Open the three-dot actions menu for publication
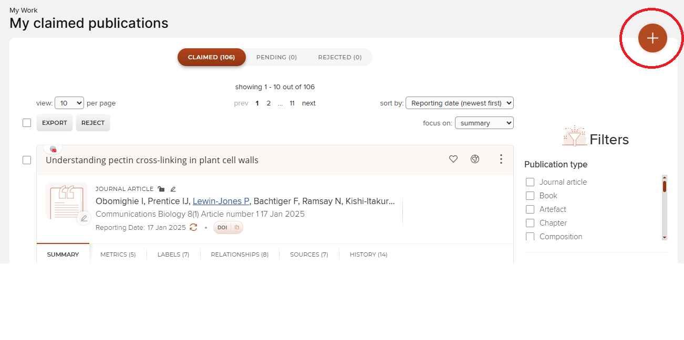The width and height of the screenshot is (684, 340). [501, 159]
